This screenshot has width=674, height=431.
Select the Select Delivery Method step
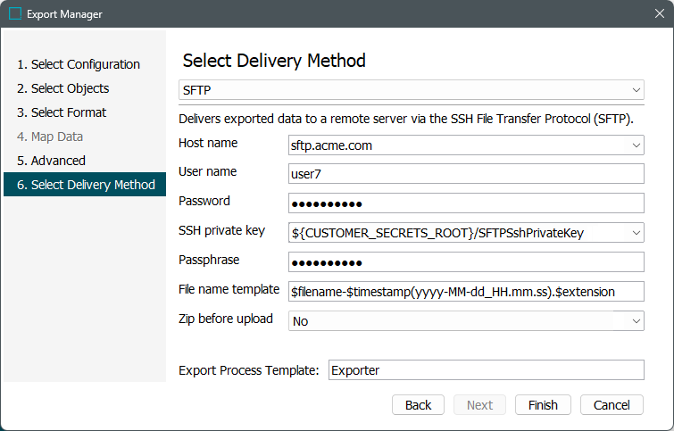coord(86,185)
